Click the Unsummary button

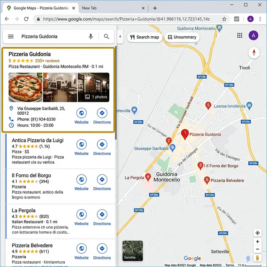click(182, 37)
